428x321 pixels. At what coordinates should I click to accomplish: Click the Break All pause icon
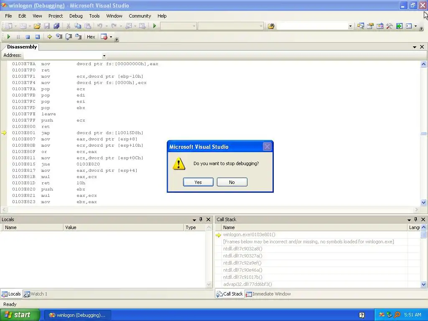[x=18, y=37]
